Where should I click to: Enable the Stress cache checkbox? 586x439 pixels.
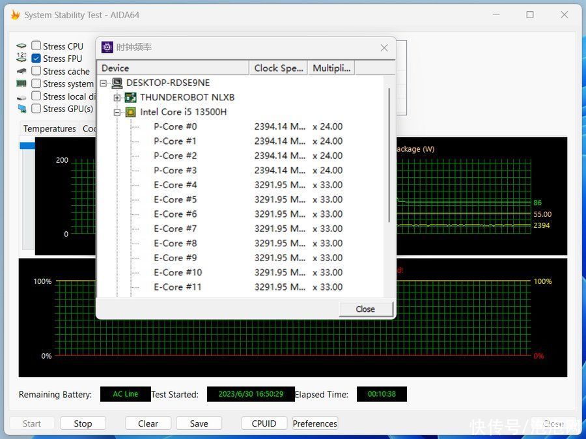36,71
